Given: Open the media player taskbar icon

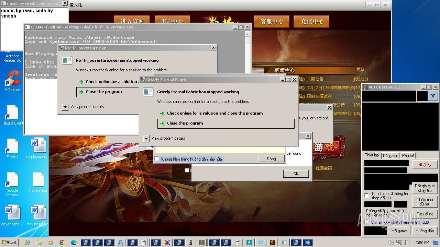Looking at the screenshot, I should click(51, 243).
